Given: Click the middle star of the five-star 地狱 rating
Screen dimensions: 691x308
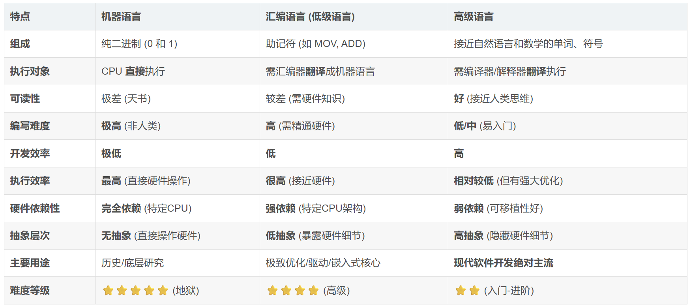Looking at the screenshot, I should click(x=135, y=291).
